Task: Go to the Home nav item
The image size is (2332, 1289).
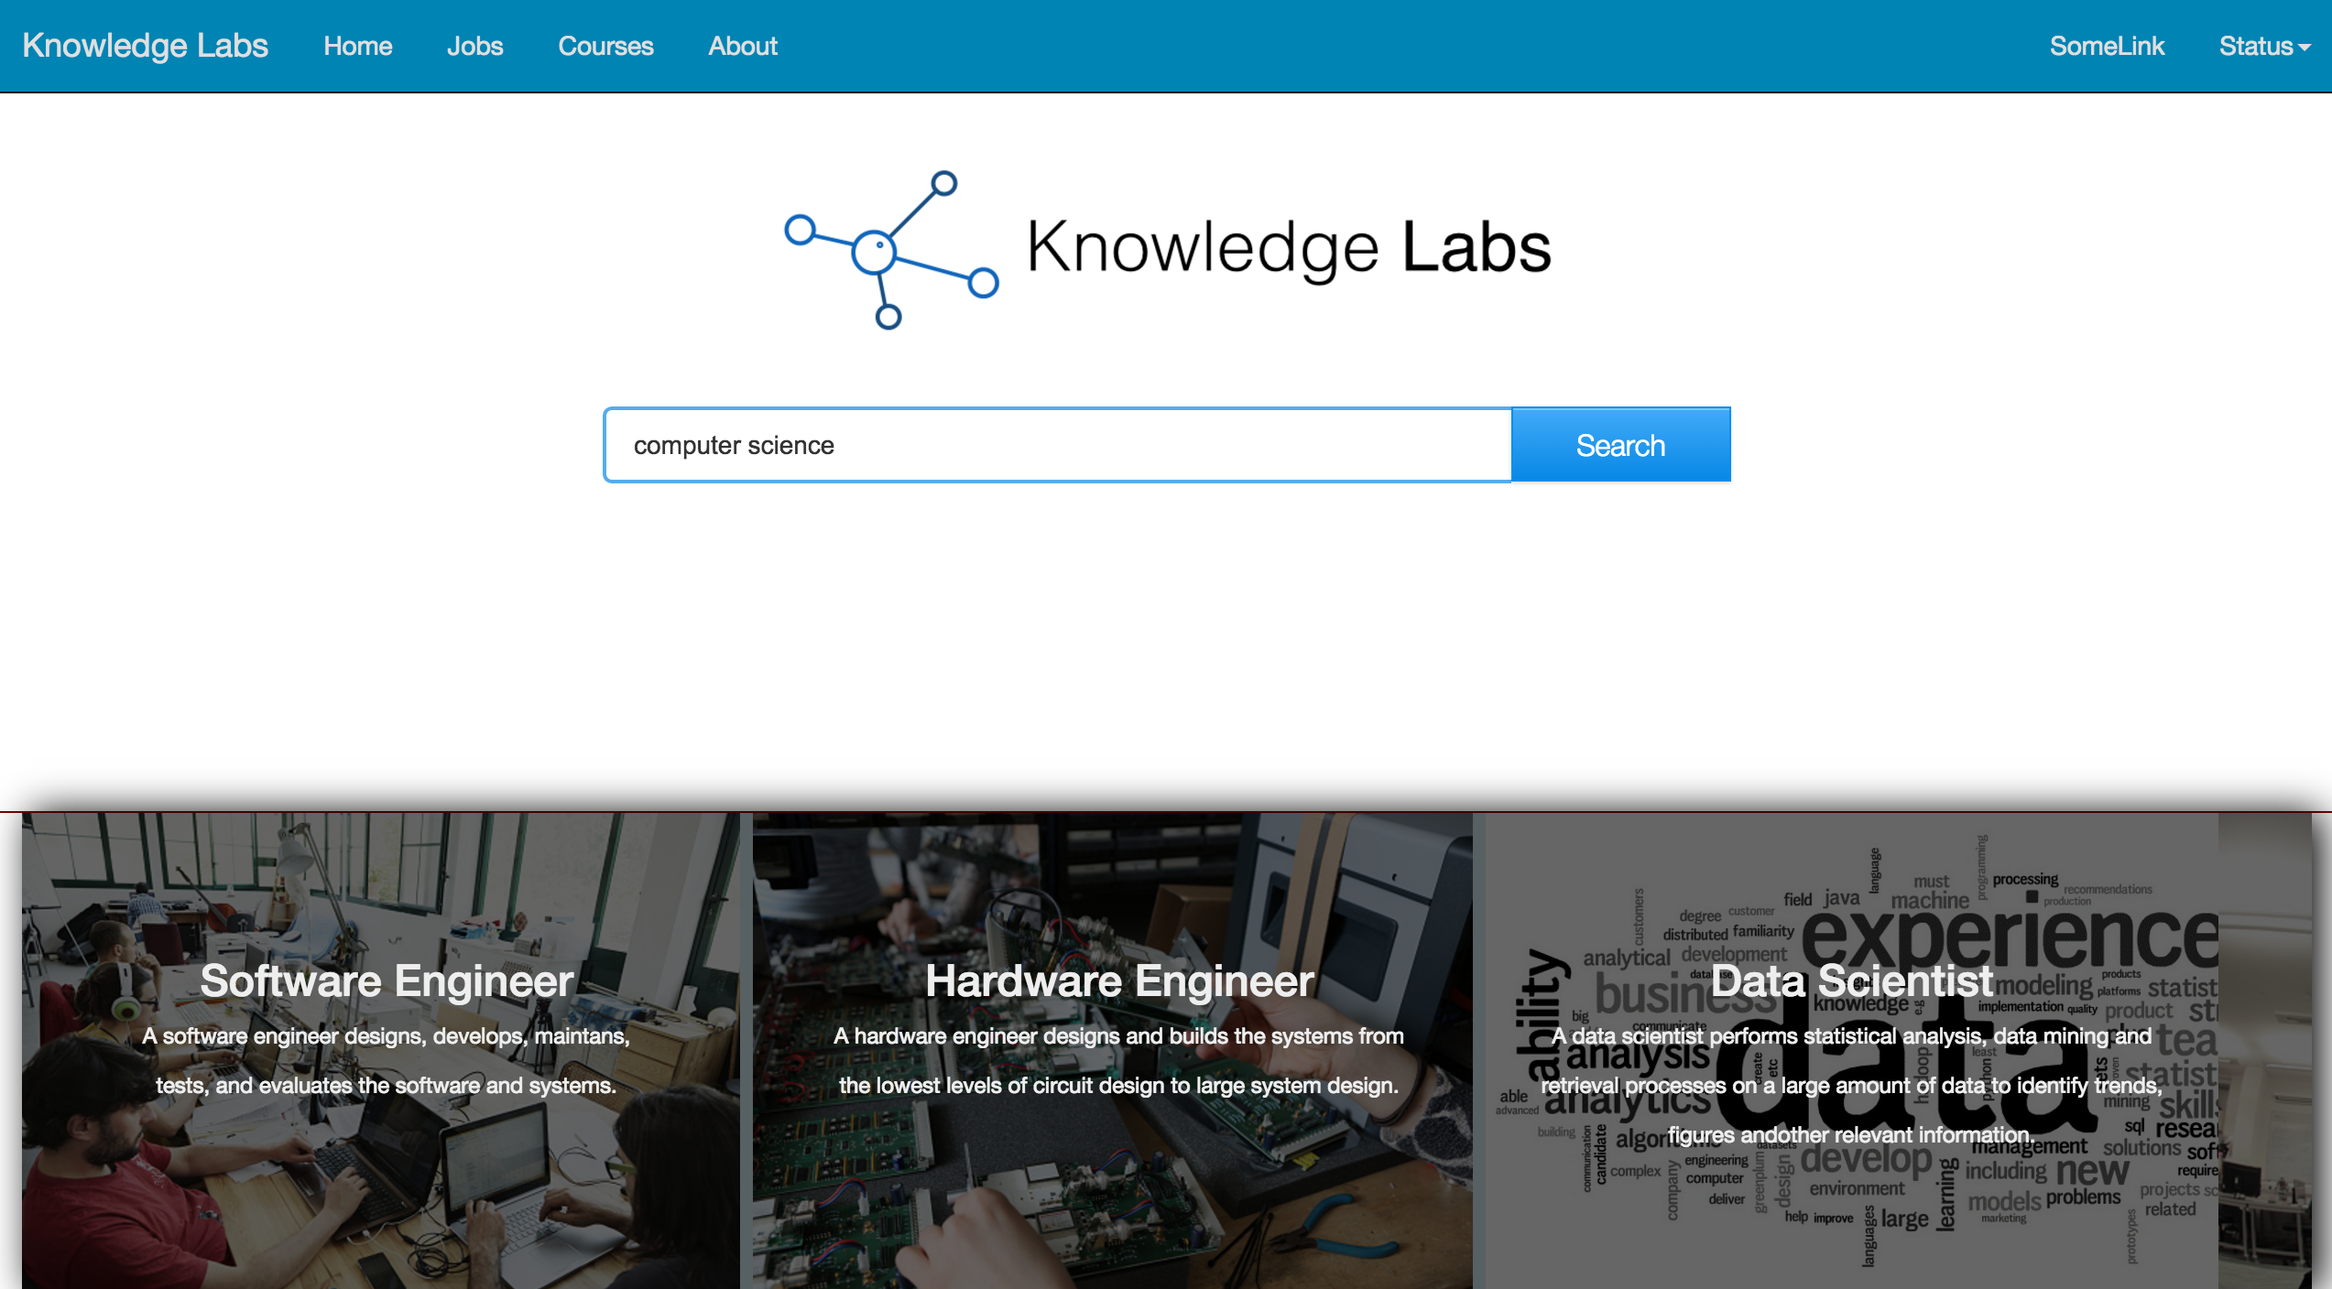Action: pyautogui.click(x=357, y=46)
